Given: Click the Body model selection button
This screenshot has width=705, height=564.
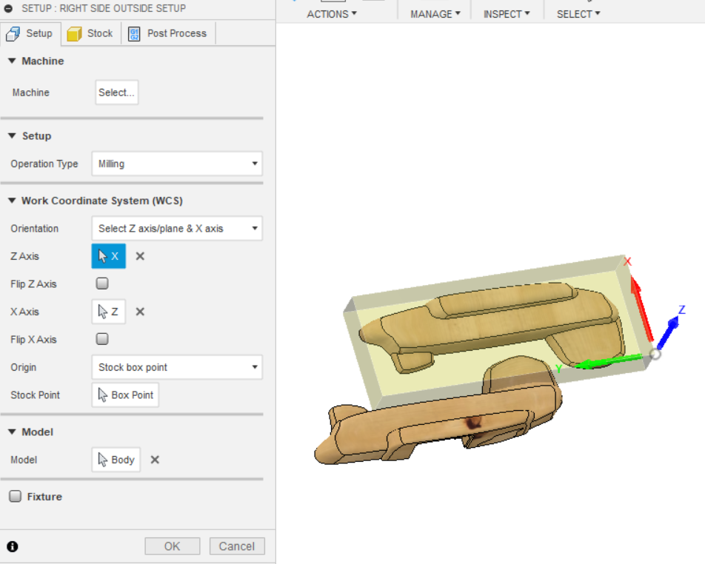Looking at the screenshot, I should (116, 460).
